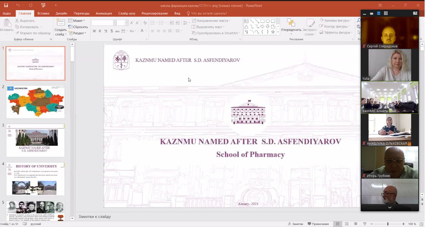Click the numbered list icon
Screen dimensions: 425x227
(162, 23)
